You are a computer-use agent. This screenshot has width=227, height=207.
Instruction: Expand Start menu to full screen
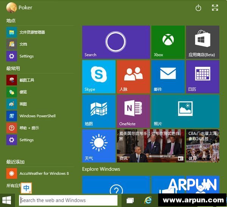[215, 8]
